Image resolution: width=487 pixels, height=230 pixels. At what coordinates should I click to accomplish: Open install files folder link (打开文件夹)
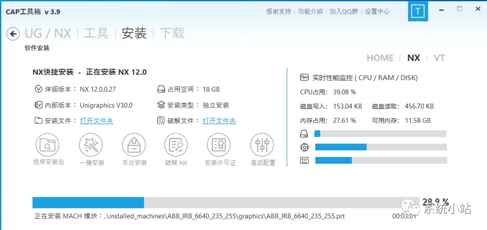[x=96, y=121]
